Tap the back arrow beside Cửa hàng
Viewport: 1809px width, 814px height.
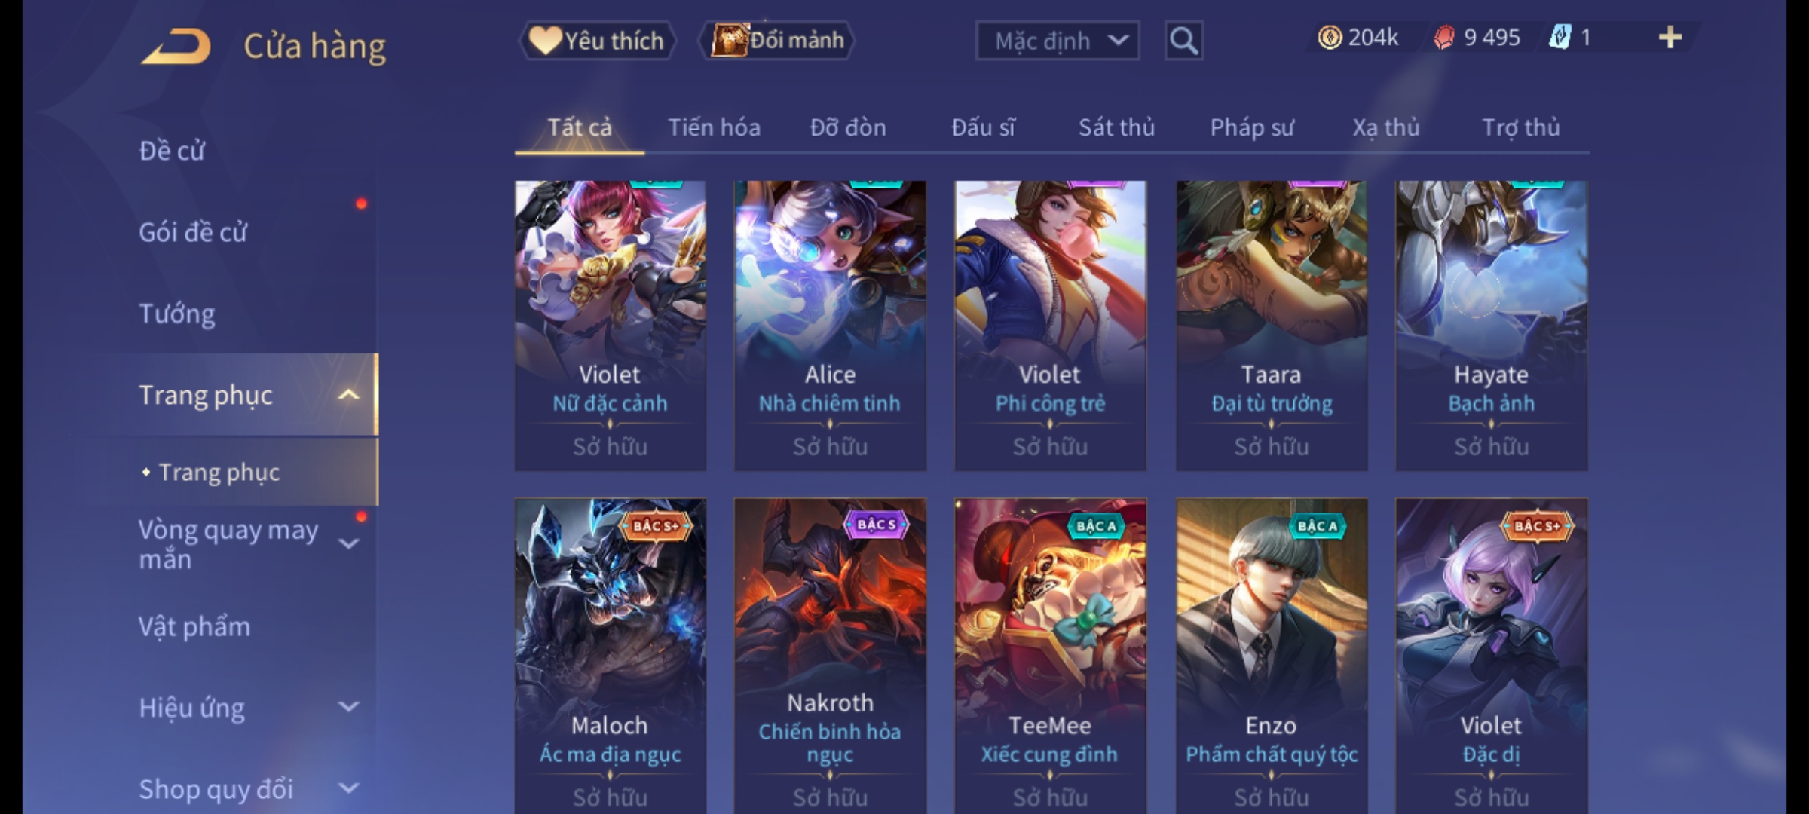click(176, 46)
